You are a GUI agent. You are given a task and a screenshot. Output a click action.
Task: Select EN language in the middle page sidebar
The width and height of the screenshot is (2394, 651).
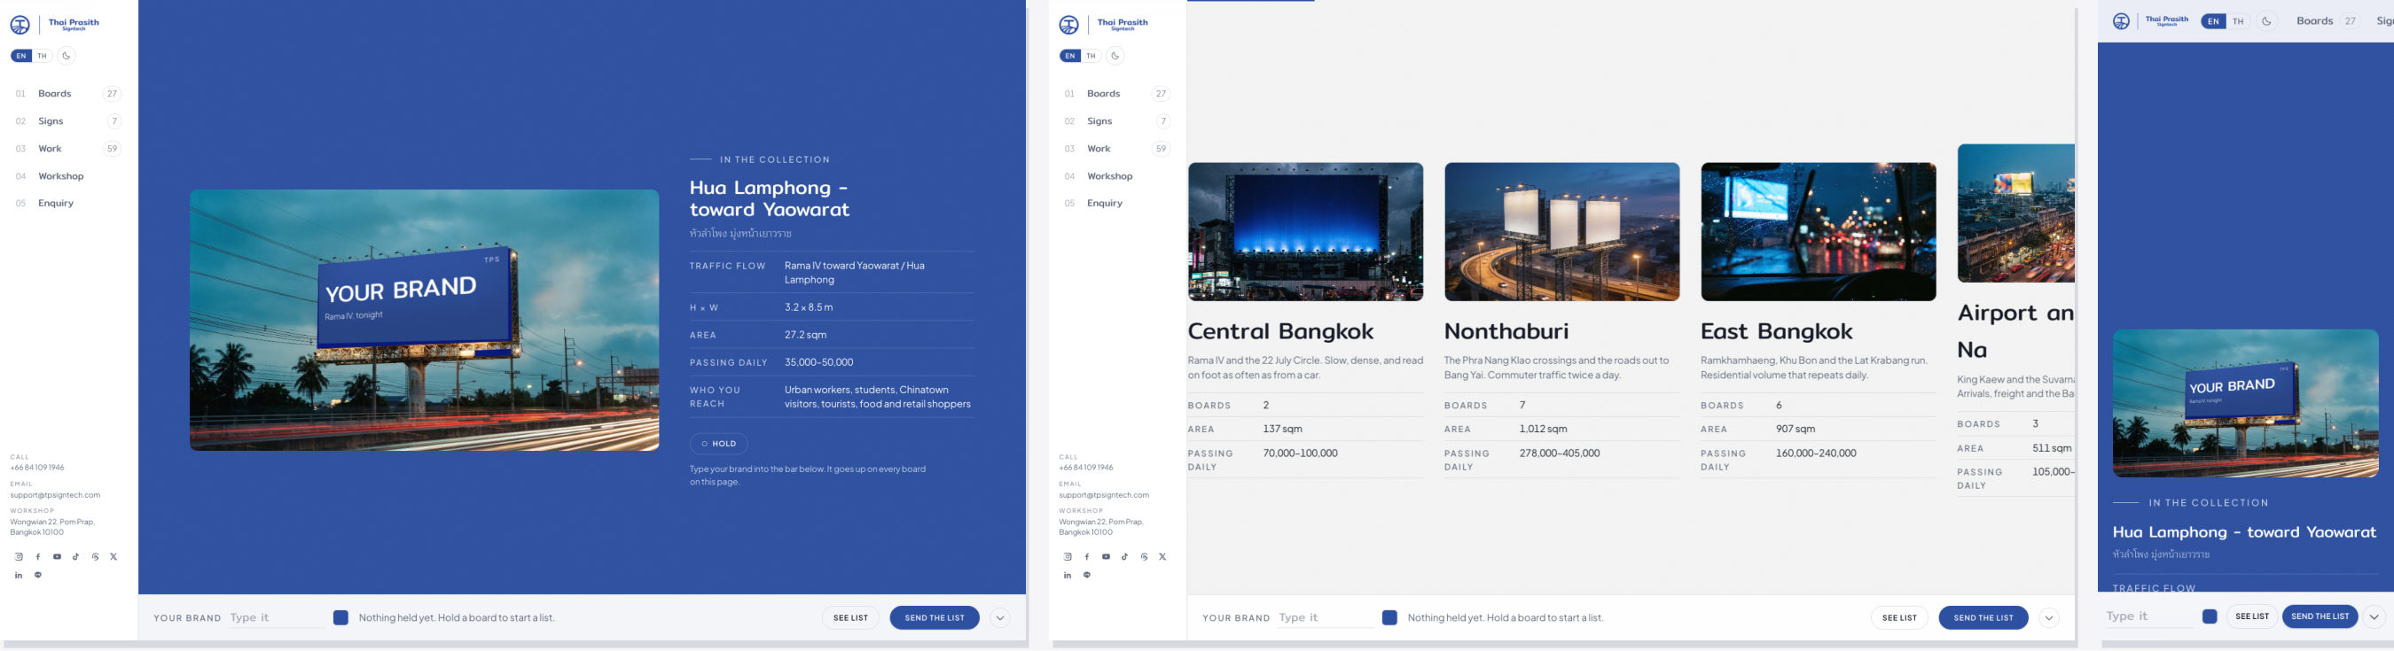(1069, 56)
